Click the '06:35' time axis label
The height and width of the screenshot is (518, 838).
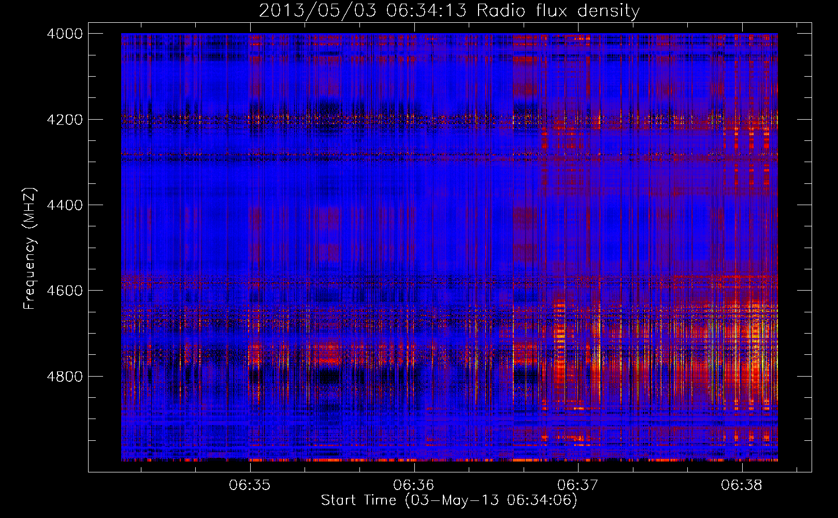coord(250,485)
